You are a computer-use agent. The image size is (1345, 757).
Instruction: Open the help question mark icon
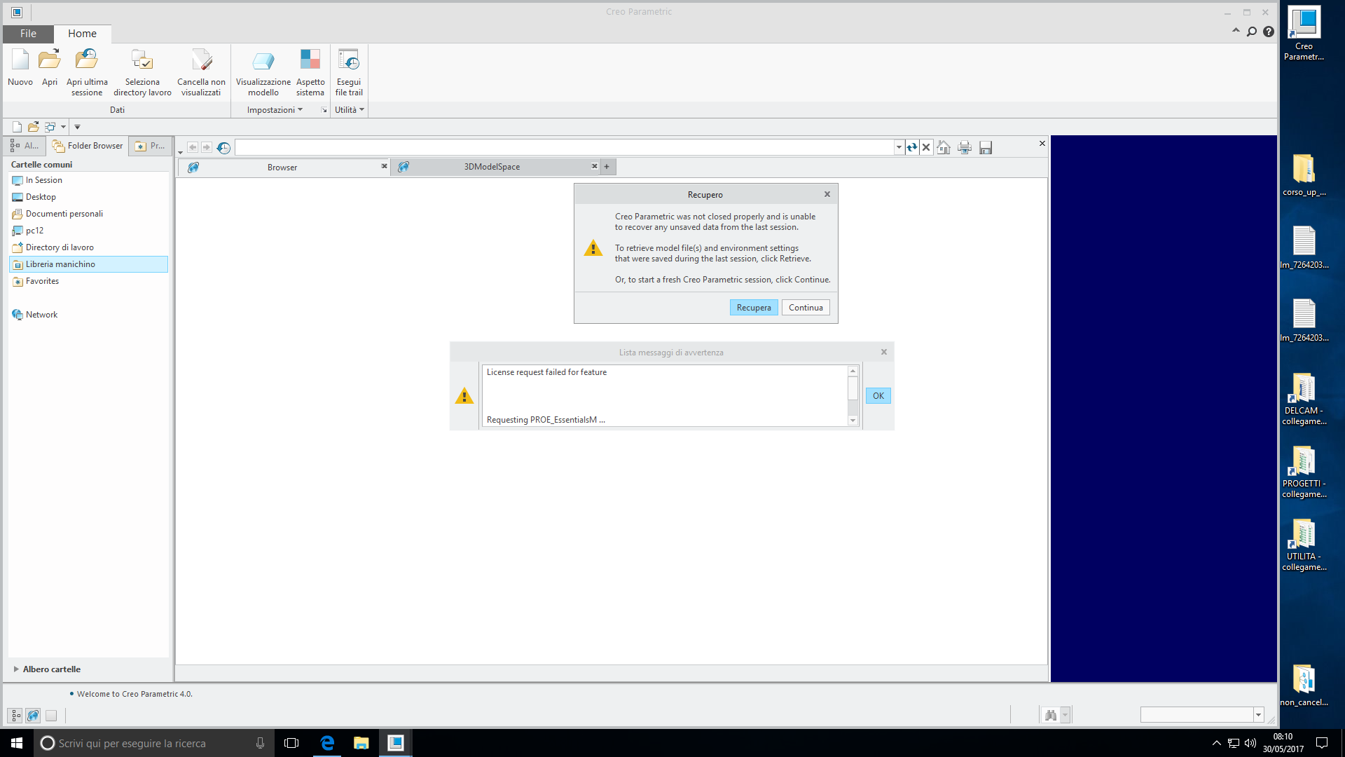pyautogui.click(x=1269, y=32)
